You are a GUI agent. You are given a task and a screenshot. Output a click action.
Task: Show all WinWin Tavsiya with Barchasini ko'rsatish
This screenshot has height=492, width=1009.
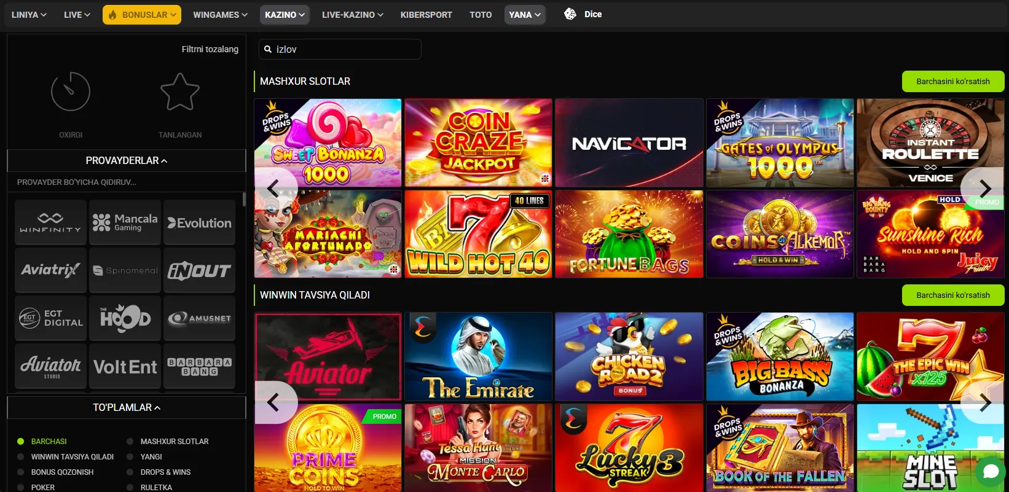(953, 295)
